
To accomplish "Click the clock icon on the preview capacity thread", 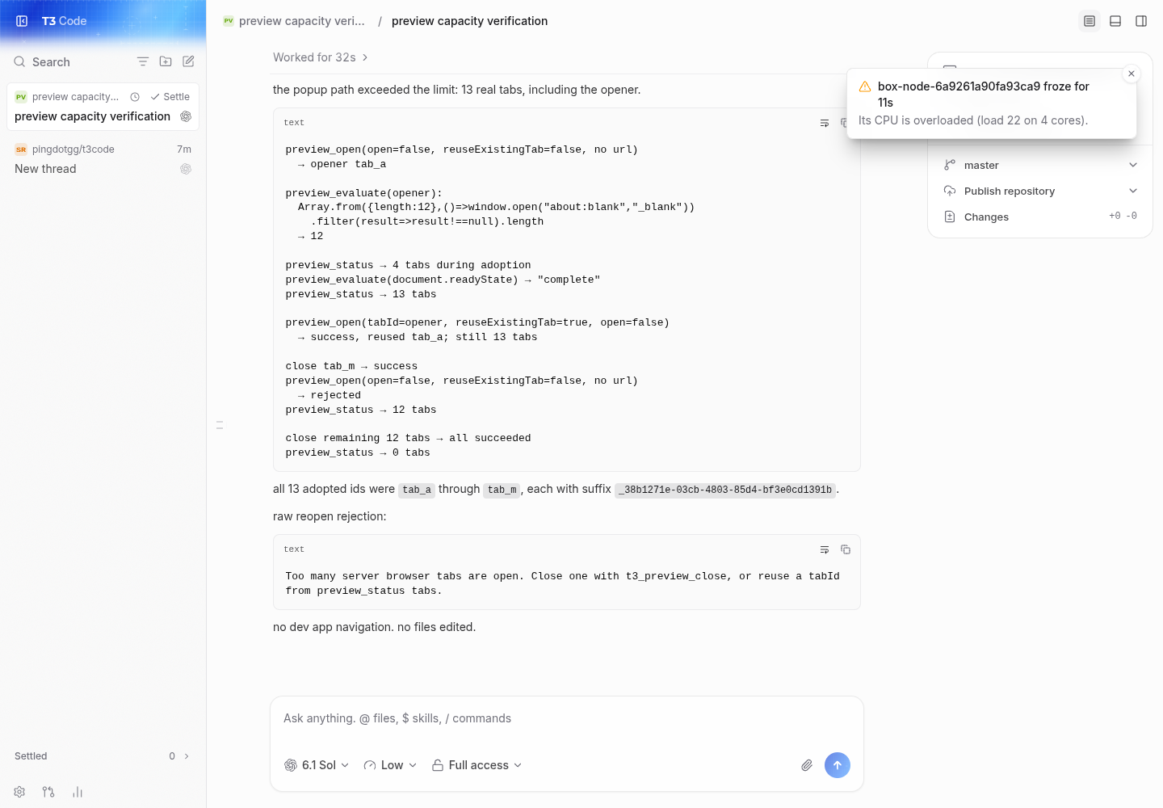I will [x=135, y=97].
